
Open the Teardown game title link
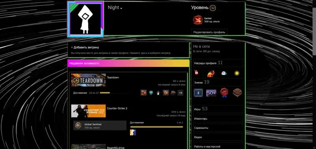coord(113,77)
